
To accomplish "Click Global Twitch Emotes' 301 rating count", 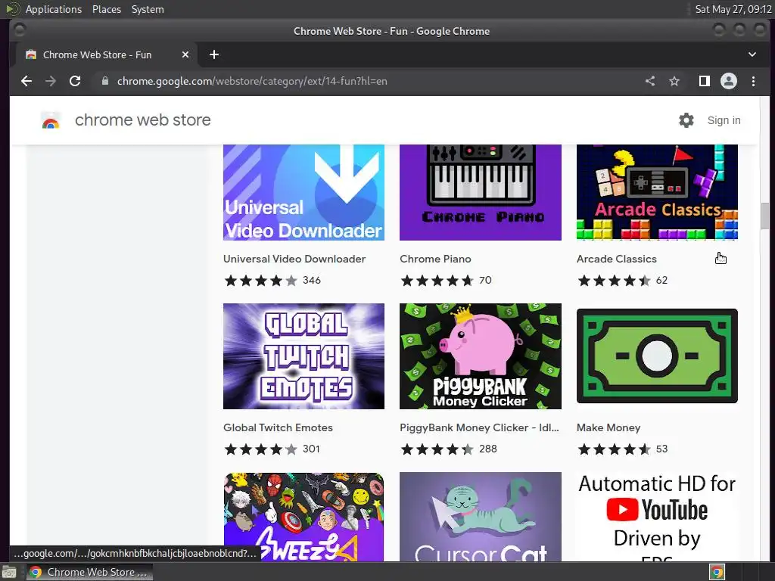I will click(x=311, y=449).
